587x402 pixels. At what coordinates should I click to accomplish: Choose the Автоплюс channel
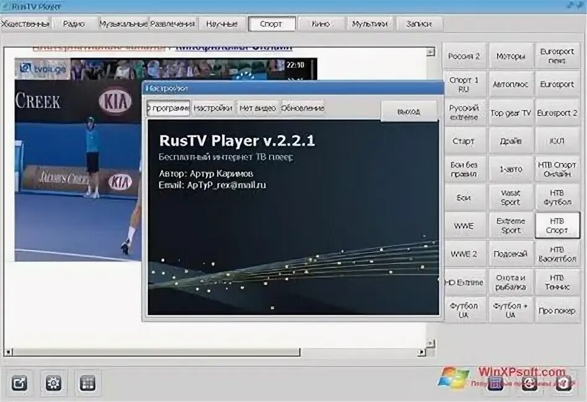(511, 85)
